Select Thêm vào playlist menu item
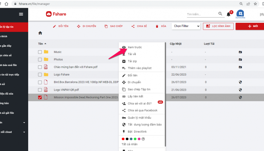Viewport: 264px width, 151px height. (x=142, y=68)
